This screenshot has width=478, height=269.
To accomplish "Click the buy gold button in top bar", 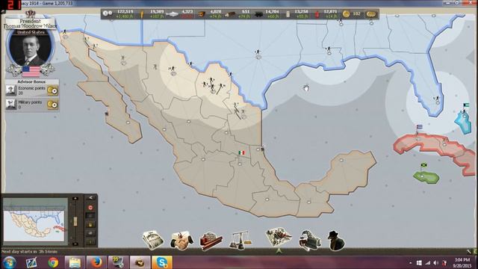I will pyautogui.click(x=371, y=14).
